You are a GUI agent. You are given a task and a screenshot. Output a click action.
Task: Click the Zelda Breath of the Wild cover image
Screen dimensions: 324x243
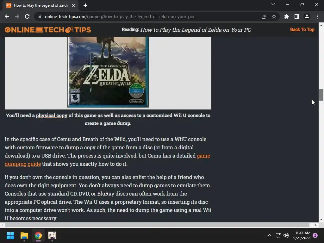click(x=108, y=72)
